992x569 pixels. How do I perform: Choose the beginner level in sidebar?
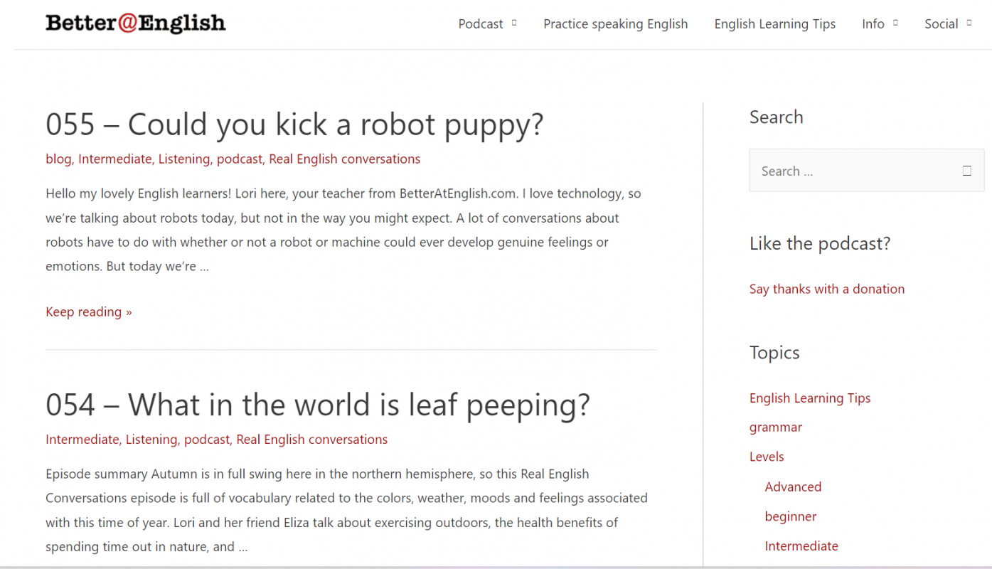click(790, 516)
